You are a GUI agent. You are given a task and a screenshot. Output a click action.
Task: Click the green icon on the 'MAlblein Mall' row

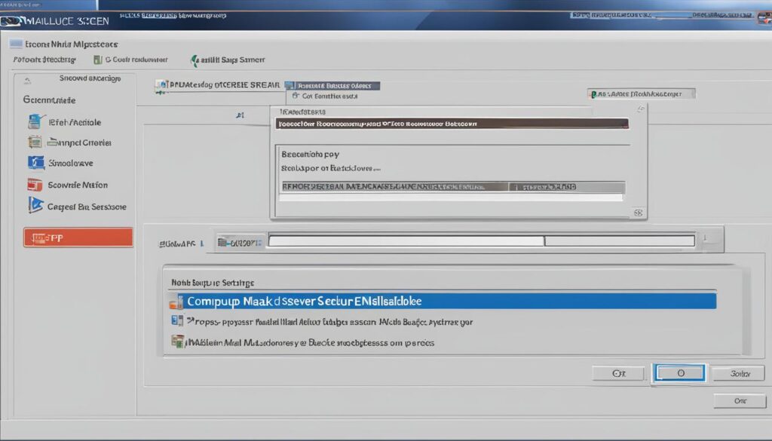pos(177,341)
